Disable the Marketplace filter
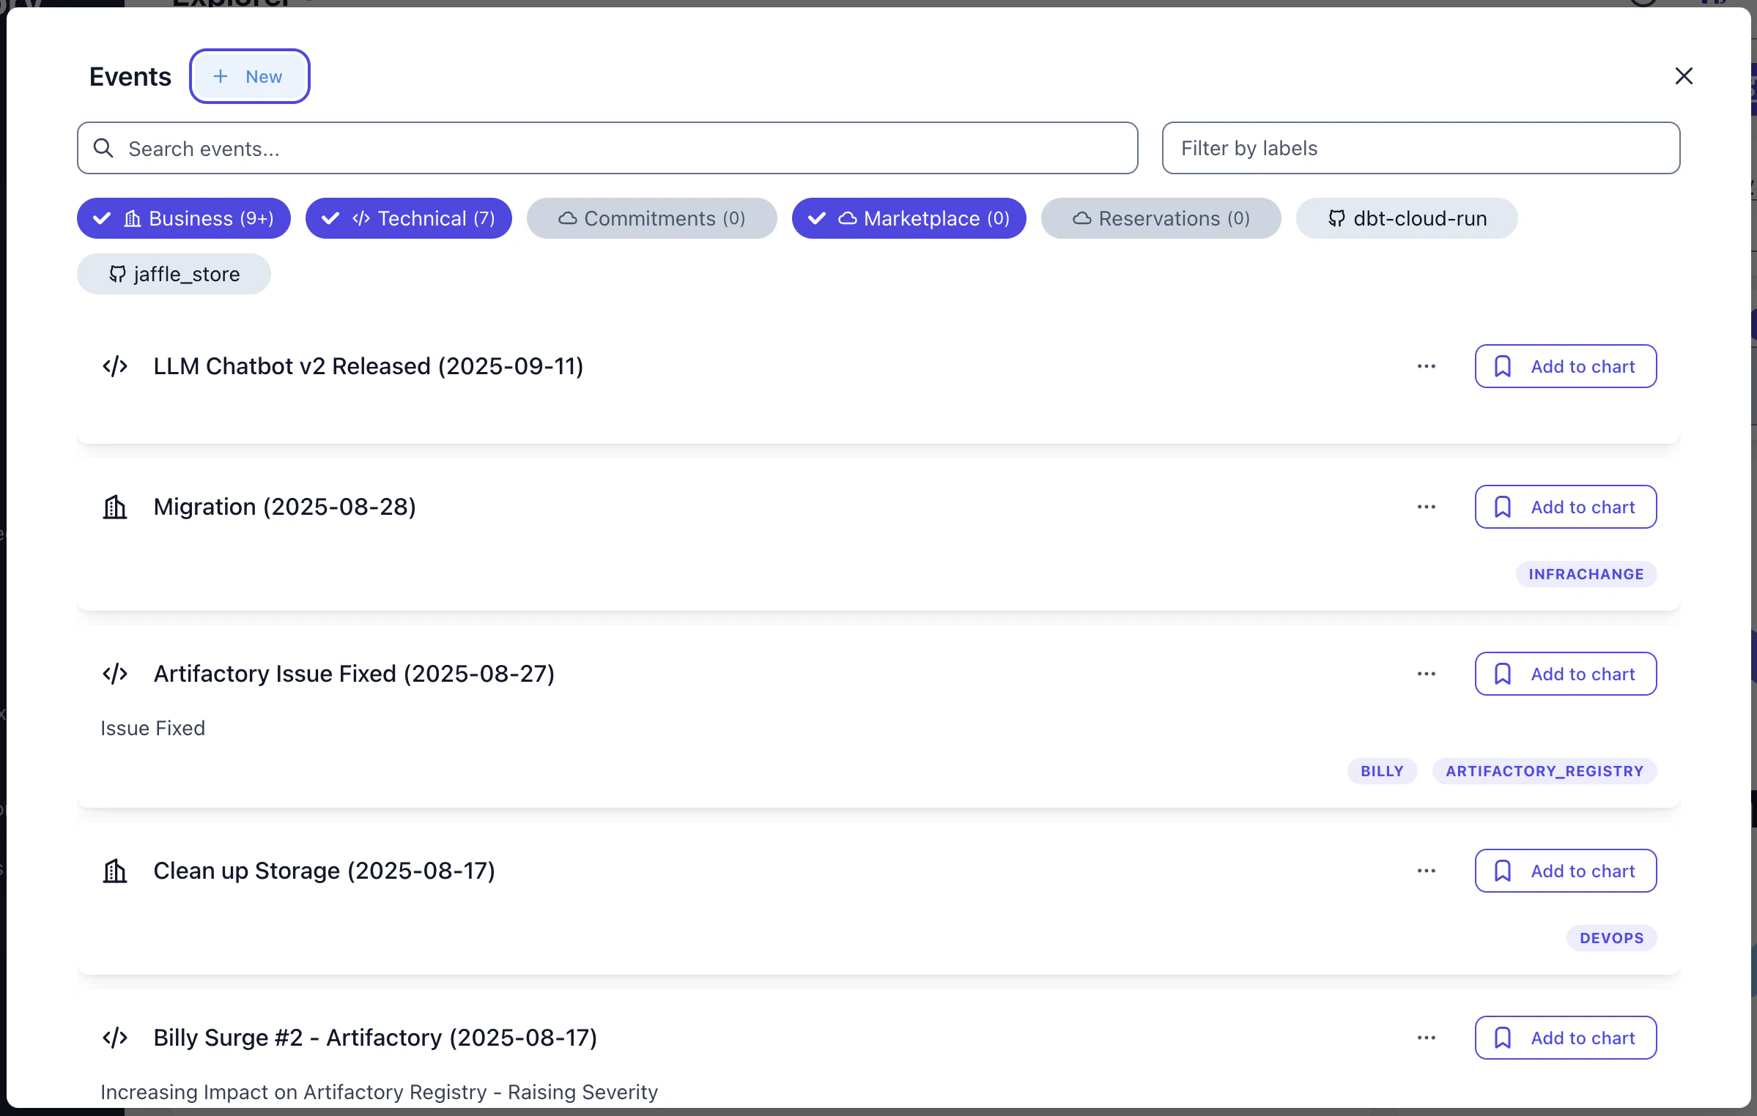This screenshot has width=1757, height=1116. click(909, 218)
